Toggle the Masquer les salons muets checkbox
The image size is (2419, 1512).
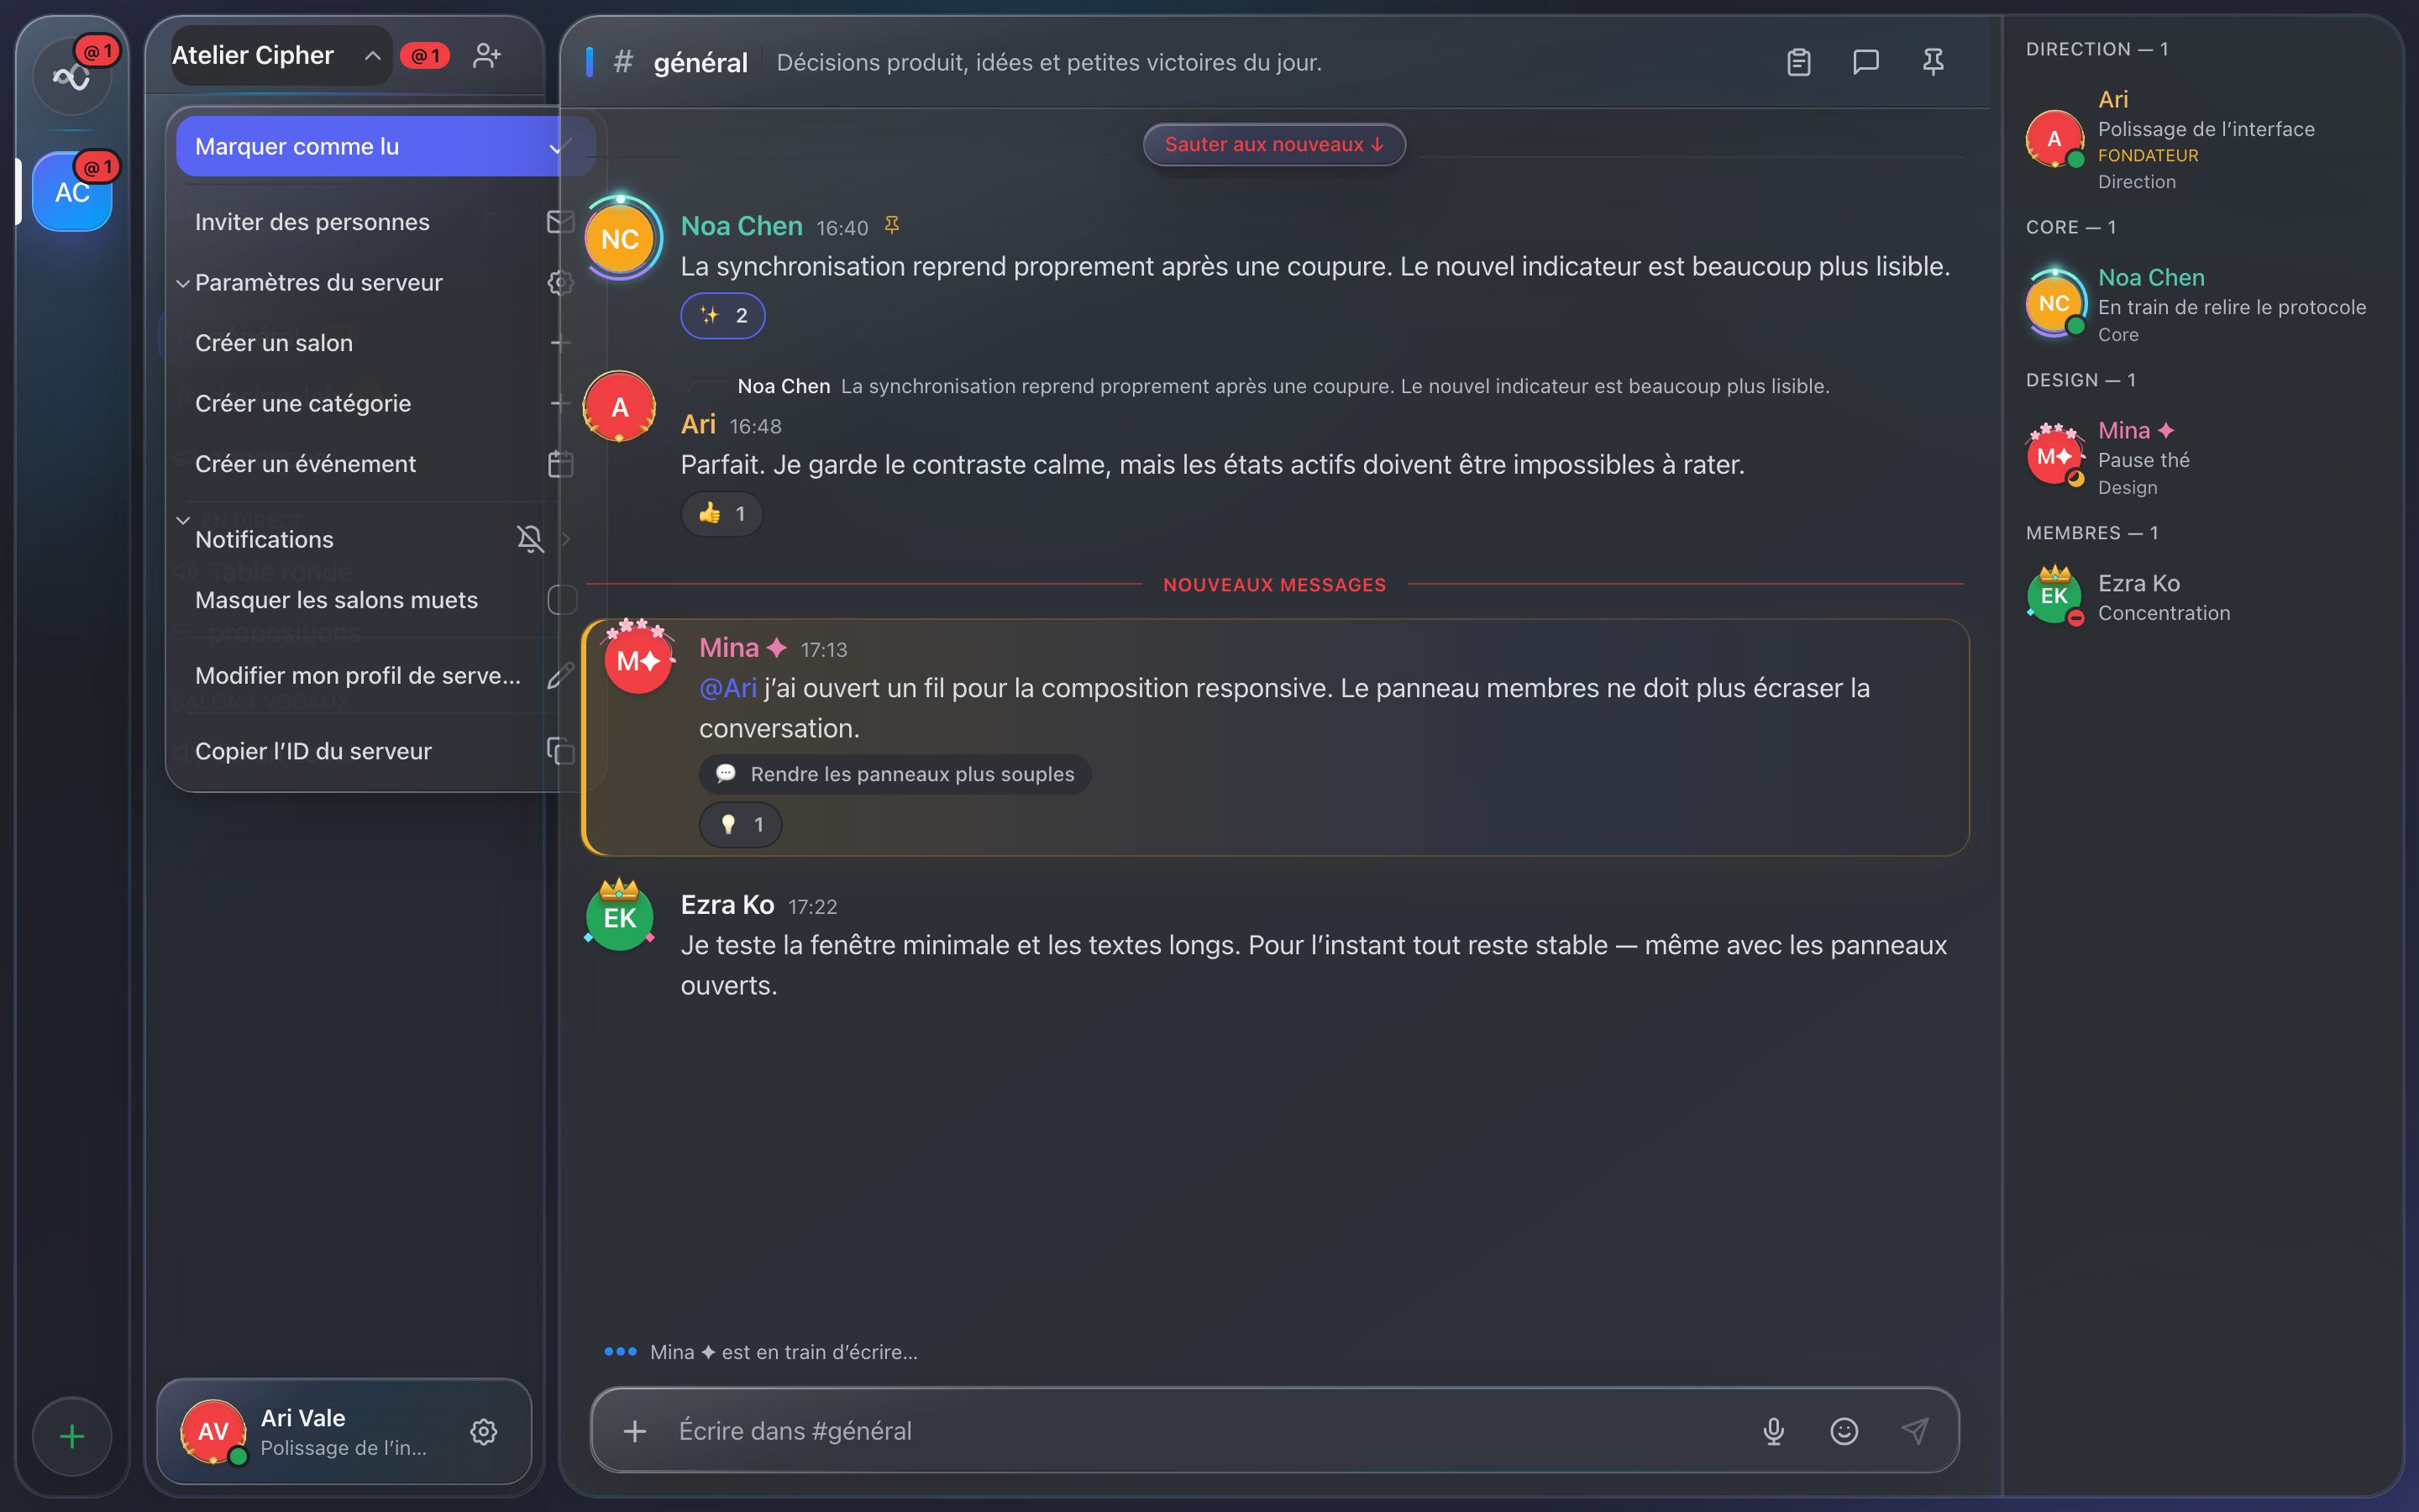tap(563, 600)
